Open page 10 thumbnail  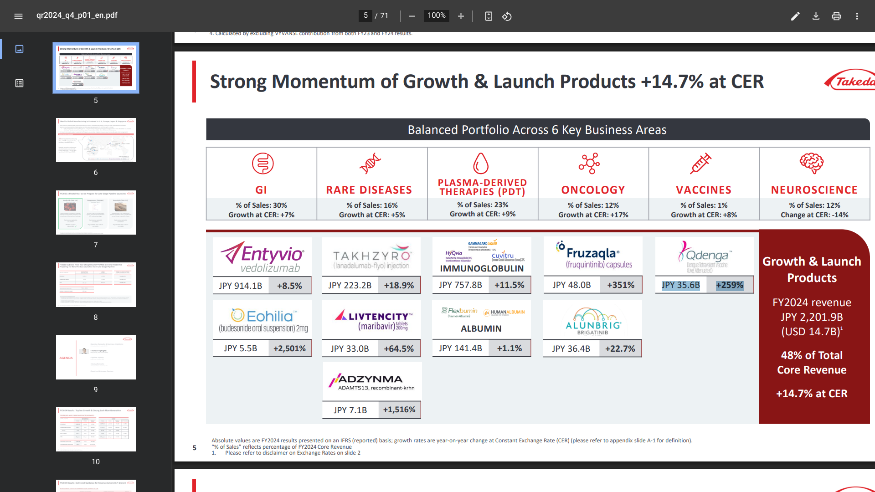96,429
